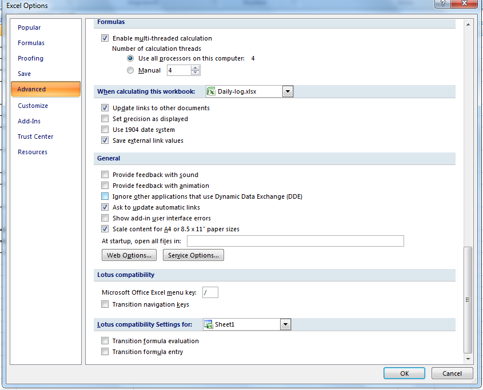Screen dimensions: 483x390
Task: Close the Excel Options dialog
Action: click(464, 3)
